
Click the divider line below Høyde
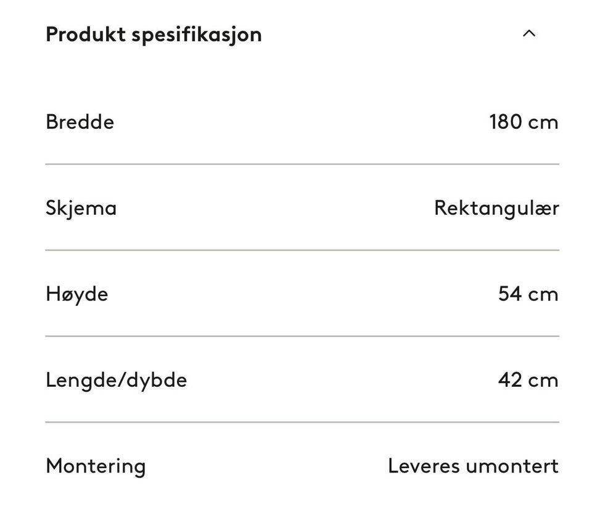coord(302,336)
